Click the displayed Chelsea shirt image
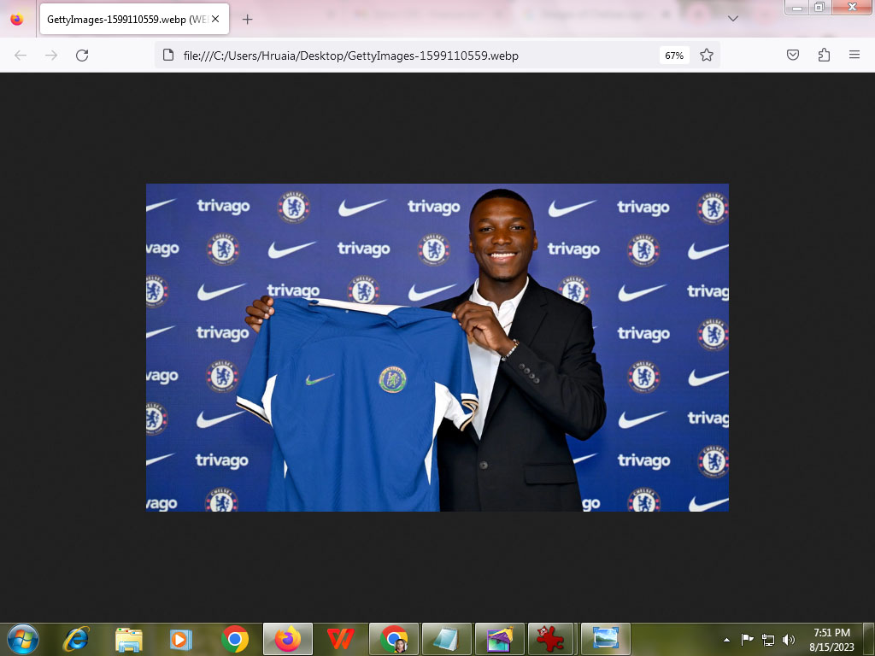The width and height of the screenshot is (875, 656). [x=437, y=347]
